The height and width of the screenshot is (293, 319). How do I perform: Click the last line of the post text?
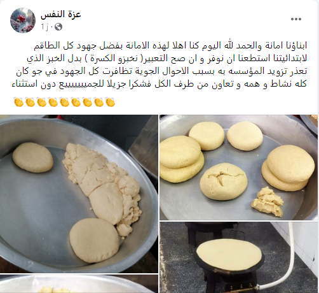point(159,83)
